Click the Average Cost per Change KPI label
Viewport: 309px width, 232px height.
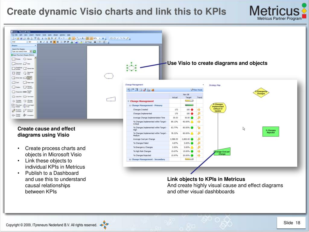point(144,139)
